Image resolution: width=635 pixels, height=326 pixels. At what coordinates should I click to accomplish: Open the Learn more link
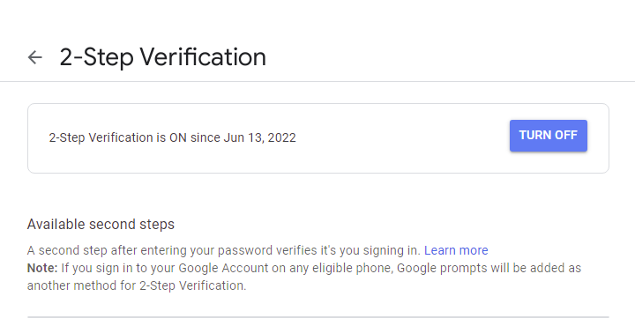tap(456, 250)
